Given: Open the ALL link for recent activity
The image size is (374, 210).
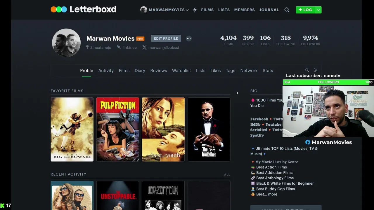Looking at the screenshot, I should click(227, 174).
